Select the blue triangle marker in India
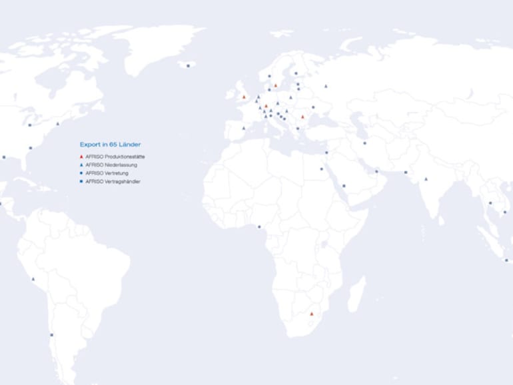The image size is (513, 385). (426, 179)
